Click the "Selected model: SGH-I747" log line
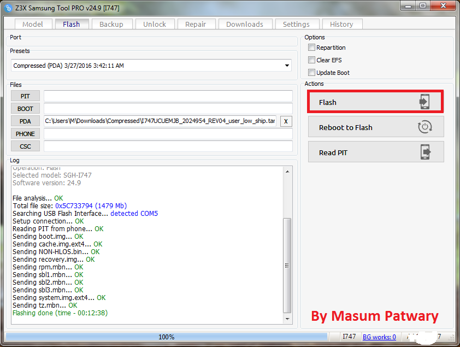This screenshot has width=460, height=347. pos(52,175)
